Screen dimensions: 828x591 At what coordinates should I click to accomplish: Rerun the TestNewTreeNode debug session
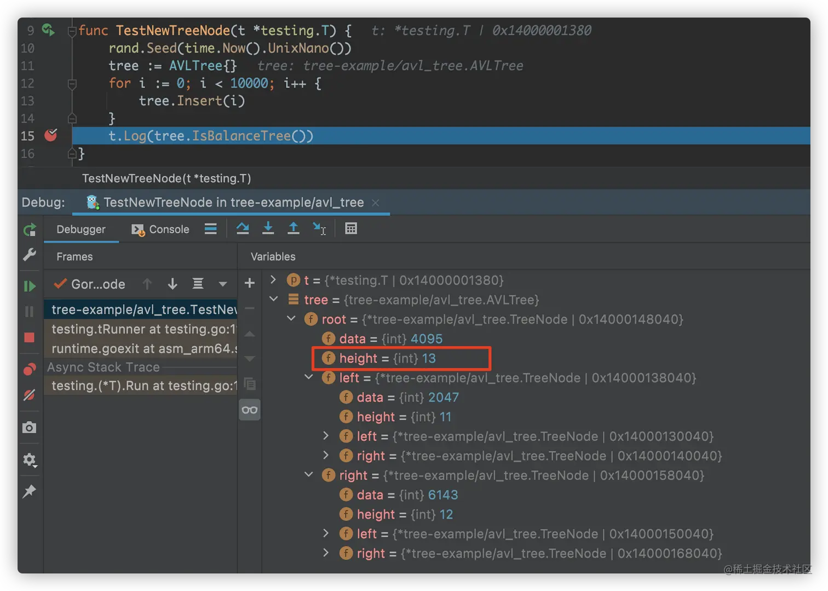30,230
